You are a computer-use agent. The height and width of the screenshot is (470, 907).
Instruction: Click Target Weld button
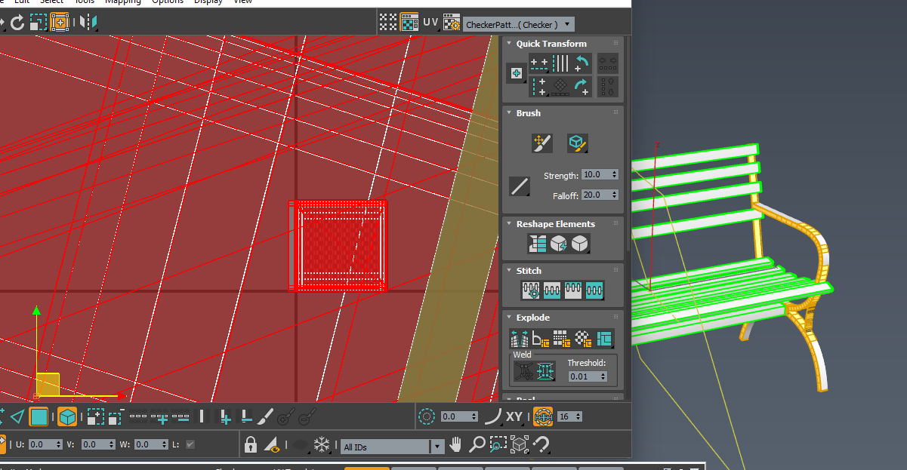(x=524, y=371)
